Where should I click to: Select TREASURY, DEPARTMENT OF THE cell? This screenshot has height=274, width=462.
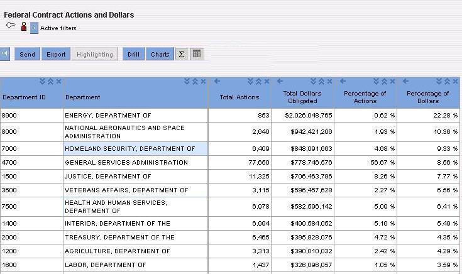(136, 238)
